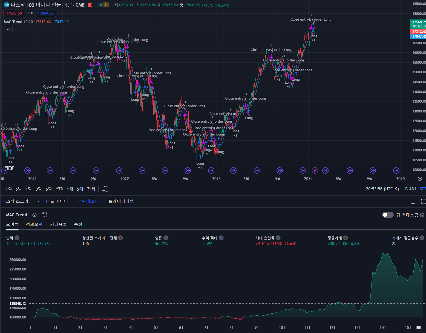Click the info icon next to 평균거래
The width and height of the screenshot is (426, 333).
click(x=346, y=238)
